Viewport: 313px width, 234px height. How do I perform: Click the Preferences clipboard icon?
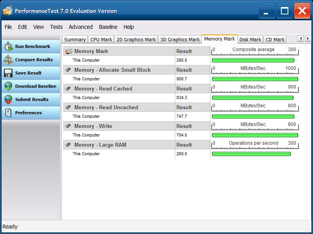(x=8, y=113)
